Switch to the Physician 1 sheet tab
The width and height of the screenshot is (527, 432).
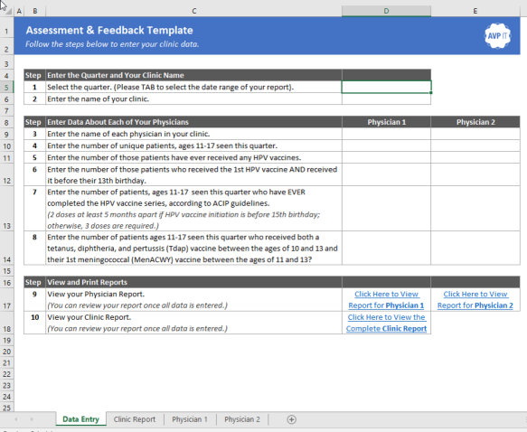coord(190,419)
